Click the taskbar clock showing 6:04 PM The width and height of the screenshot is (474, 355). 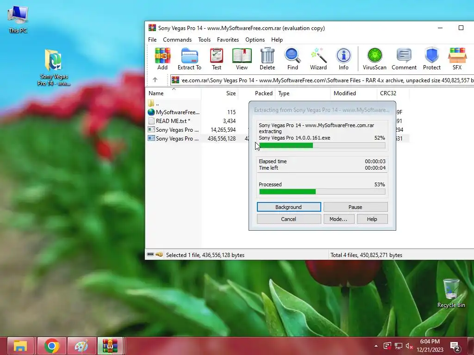point(430,346)
